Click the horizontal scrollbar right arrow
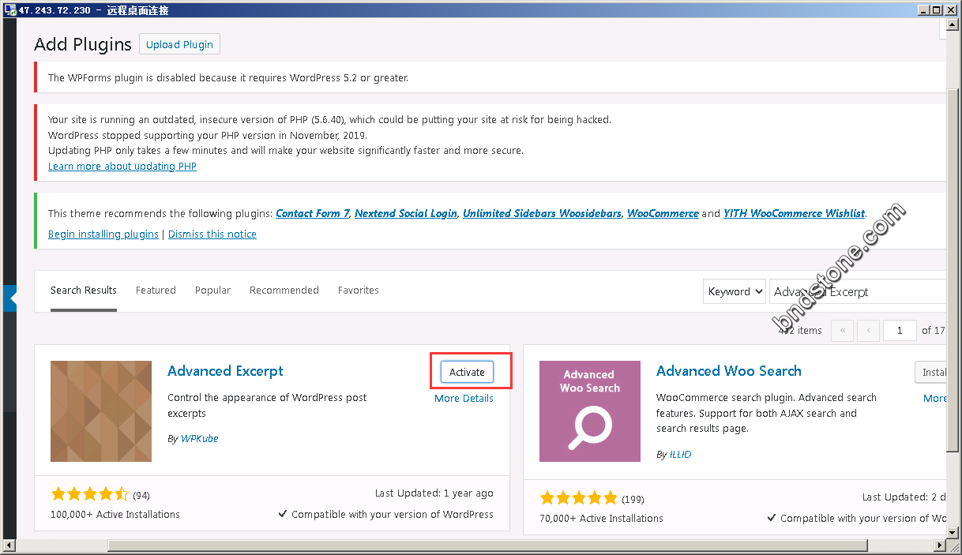This screenshot has height=555, width=962. point(940,546)
